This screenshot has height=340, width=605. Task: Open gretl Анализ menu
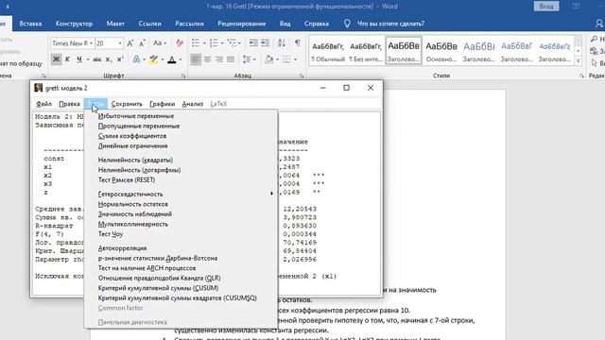click(193, 104)
